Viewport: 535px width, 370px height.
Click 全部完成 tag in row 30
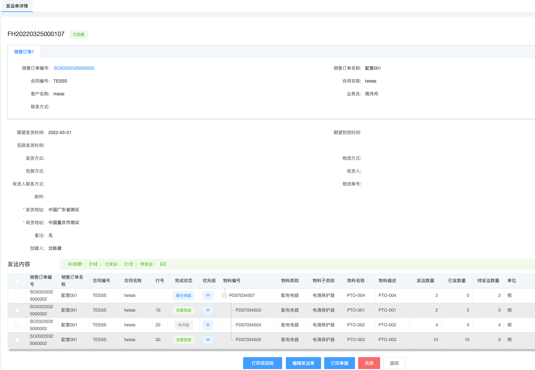pos(183,340)
